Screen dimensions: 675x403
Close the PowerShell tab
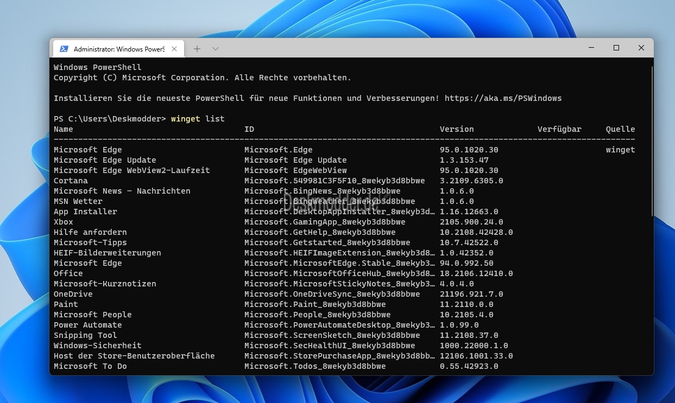(x=174, y=49)
